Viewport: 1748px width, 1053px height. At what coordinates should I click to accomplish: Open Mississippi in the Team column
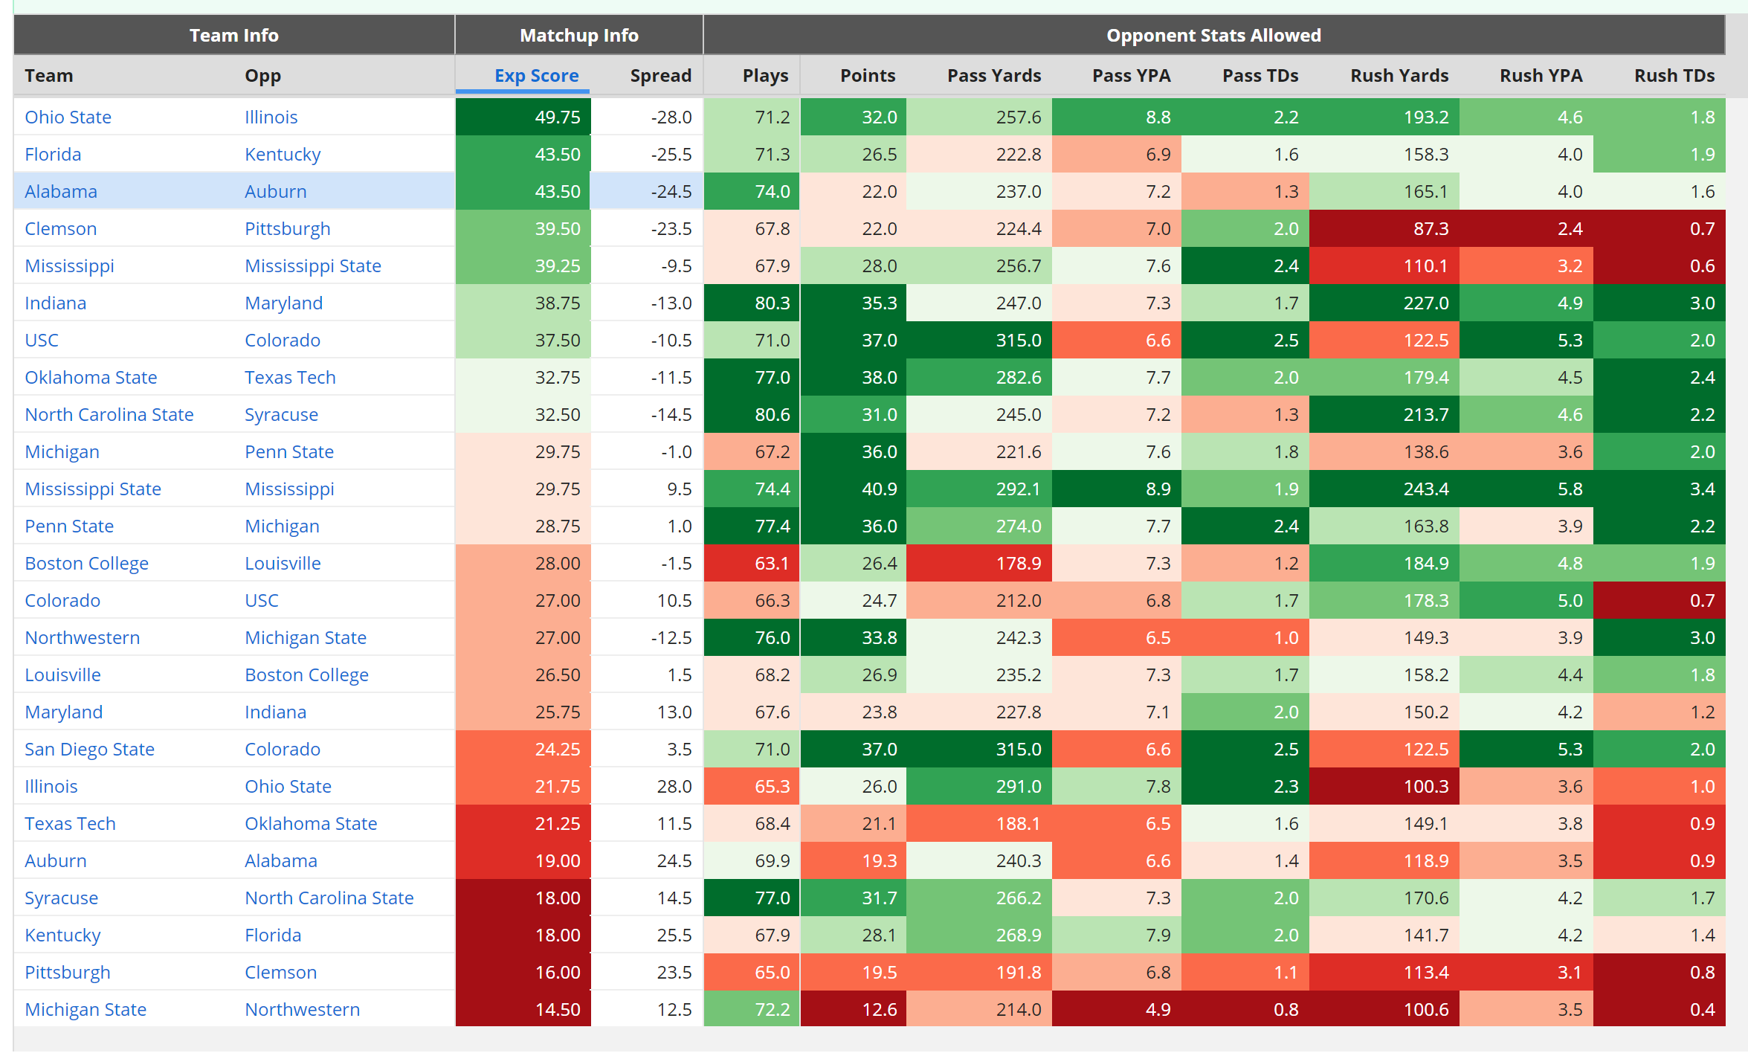[69, 265]
